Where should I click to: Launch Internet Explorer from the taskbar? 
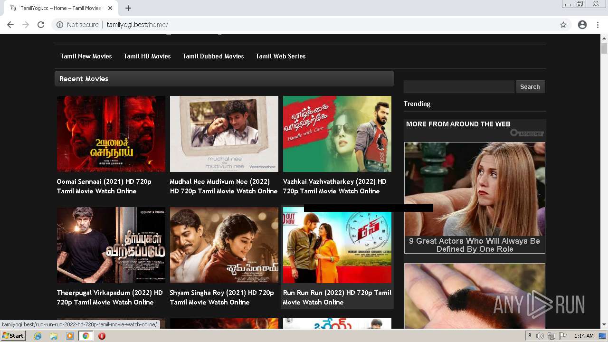pos(38,336)
